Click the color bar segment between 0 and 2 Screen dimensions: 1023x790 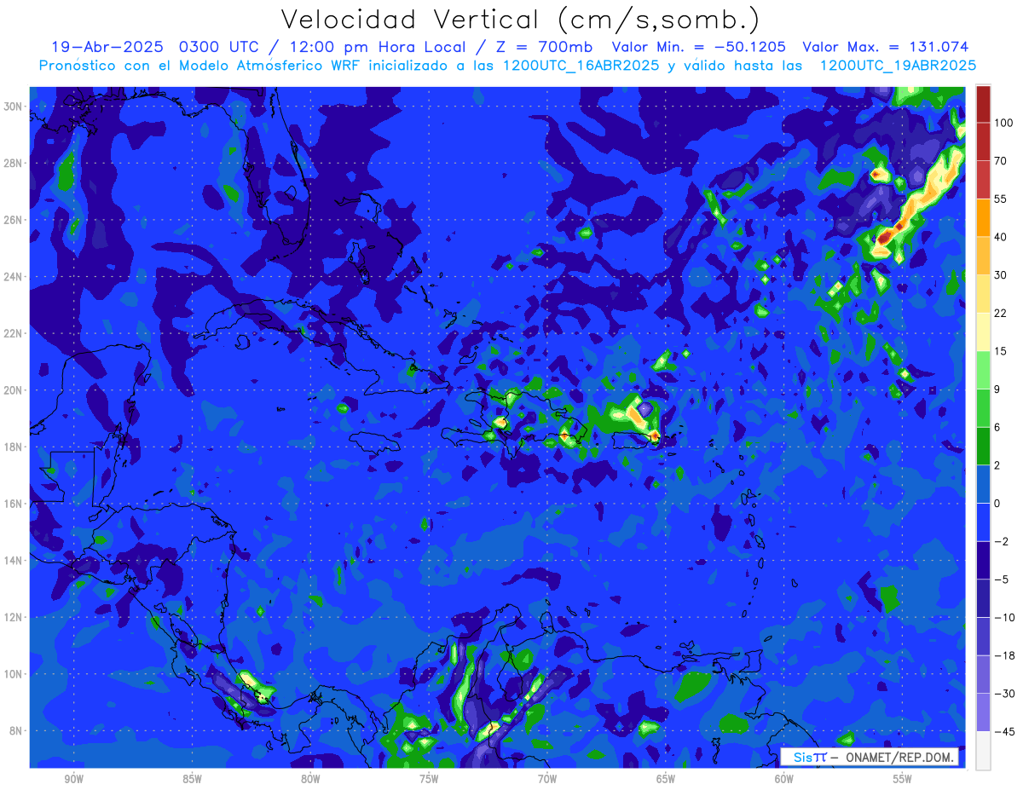[983, 484]
